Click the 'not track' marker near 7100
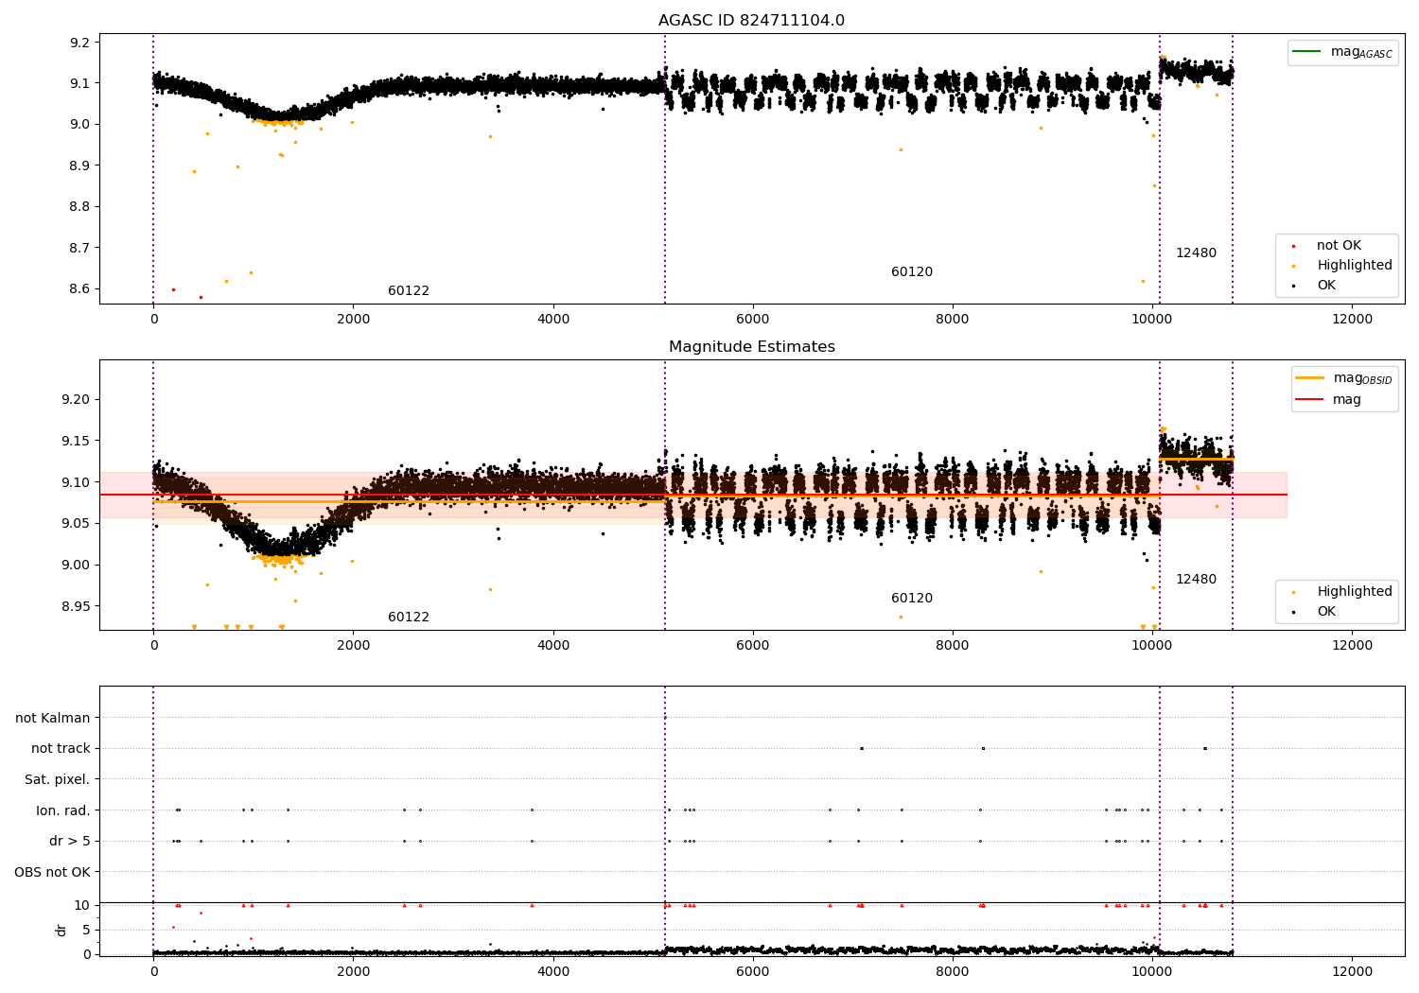This screenshot has width=1419, height=993. click(x=861, y=748)
